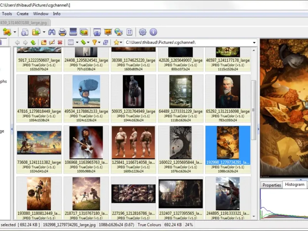This screenshot has width=308, height=231.
Task: Open the Scan/Acquire tool icon
Action: pos(73,32)
